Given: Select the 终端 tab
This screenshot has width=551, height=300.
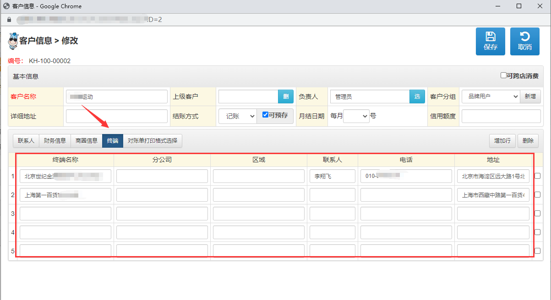Looking at the screenshot, I should click(x=113, y=141).
